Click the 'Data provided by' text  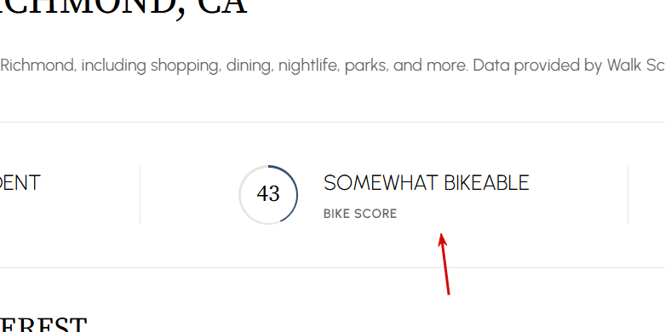pos(537,66)
